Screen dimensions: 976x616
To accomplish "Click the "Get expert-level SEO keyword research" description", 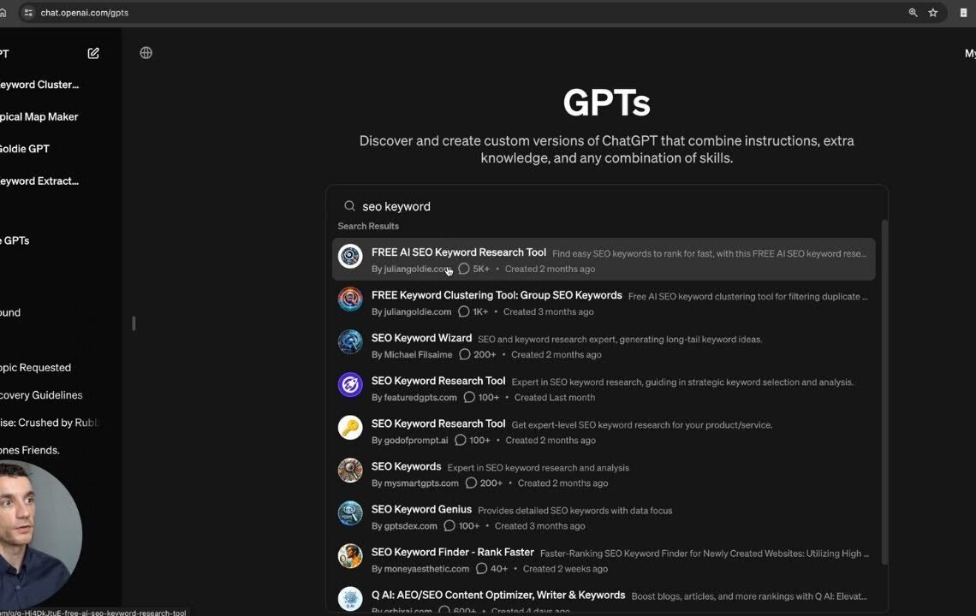I will click(642, 425).
